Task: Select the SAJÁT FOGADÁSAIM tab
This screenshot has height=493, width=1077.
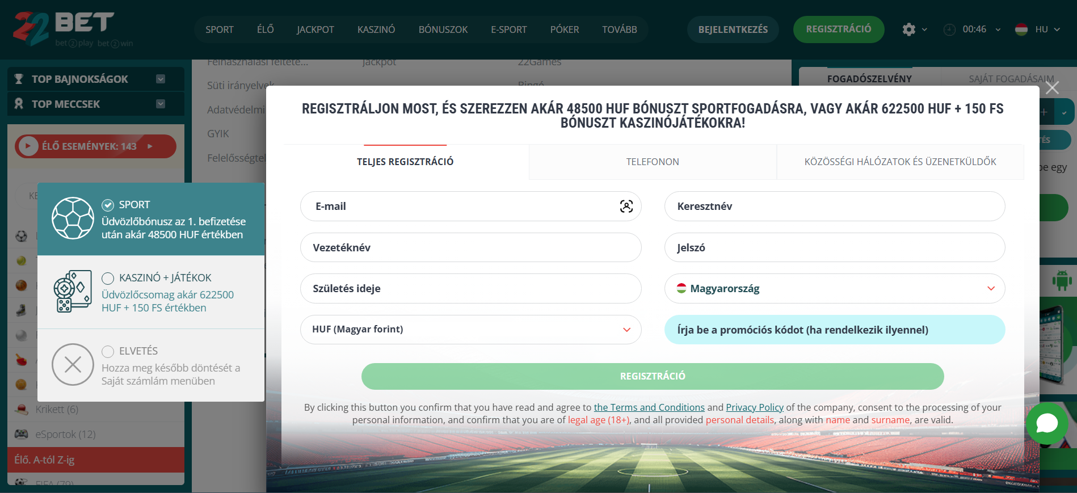Action: [1011, 79]
